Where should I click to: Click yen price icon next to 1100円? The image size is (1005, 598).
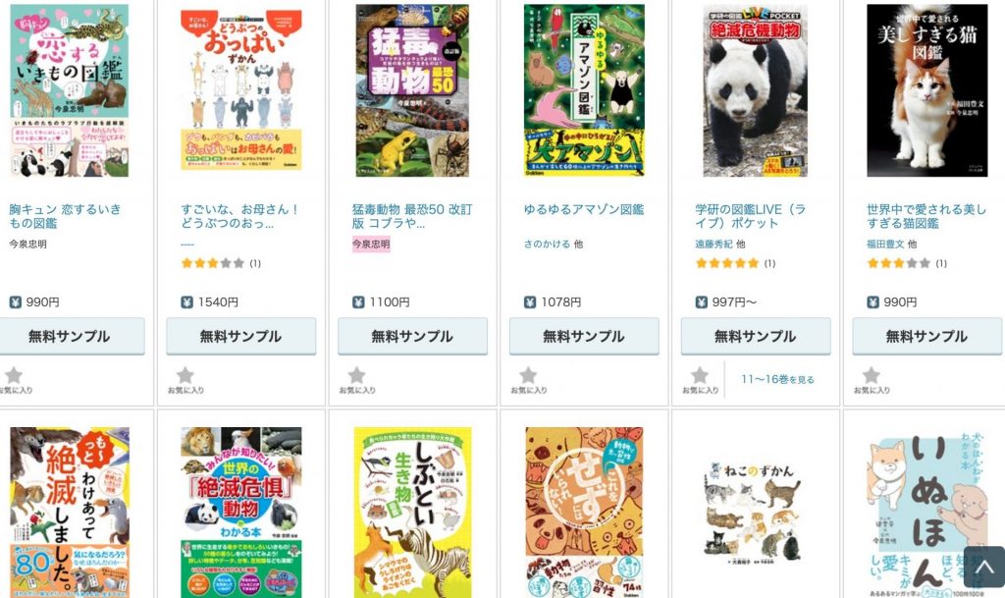(358, 301)
